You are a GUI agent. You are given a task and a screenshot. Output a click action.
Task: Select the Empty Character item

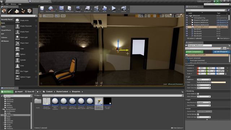click(x=26, y=26)
